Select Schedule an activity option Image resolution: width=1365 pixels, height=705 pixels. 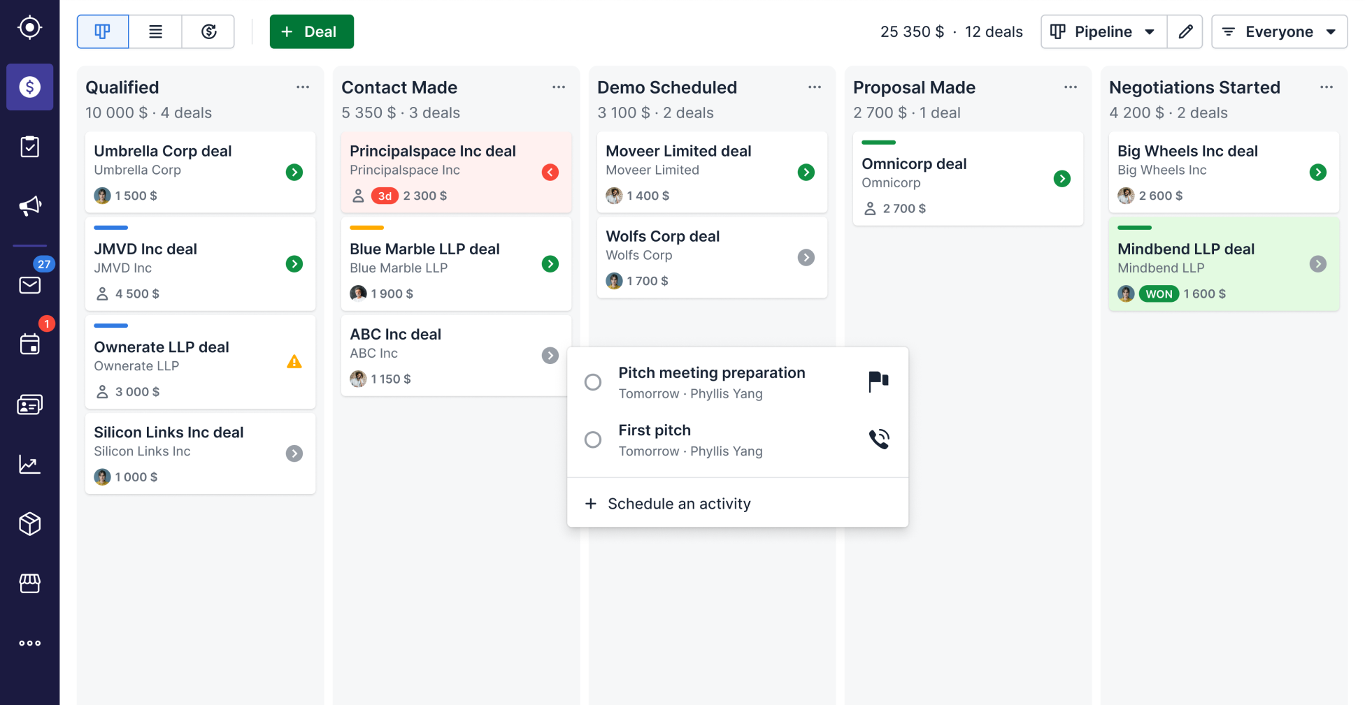coord(678,504)
